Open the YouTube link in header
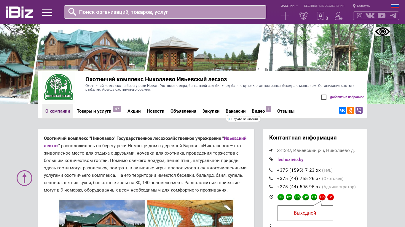Screen dimensions: 405x227 (382, 16)
